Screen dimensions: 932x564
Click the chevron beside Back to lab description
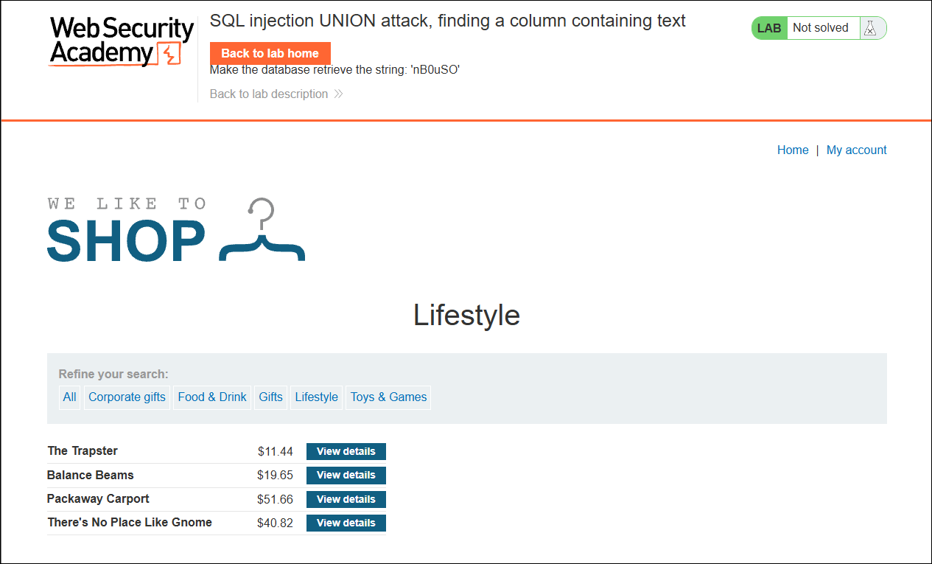338,94
